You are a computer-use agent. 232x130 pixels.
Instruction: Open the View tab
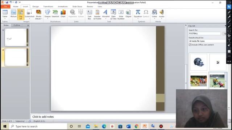click(100, 6)
